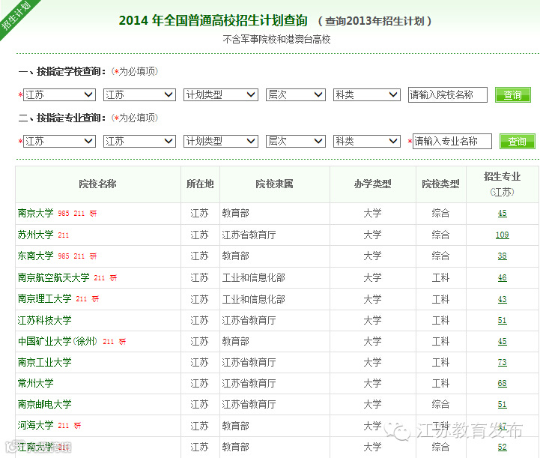
Task: Click 招生计划 corner ribbon badge
Action: [16, 16]
